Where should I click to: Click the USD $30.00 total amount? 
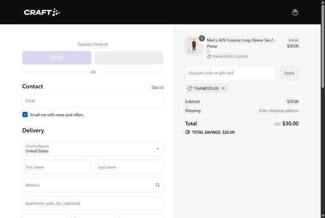(286, 123)
